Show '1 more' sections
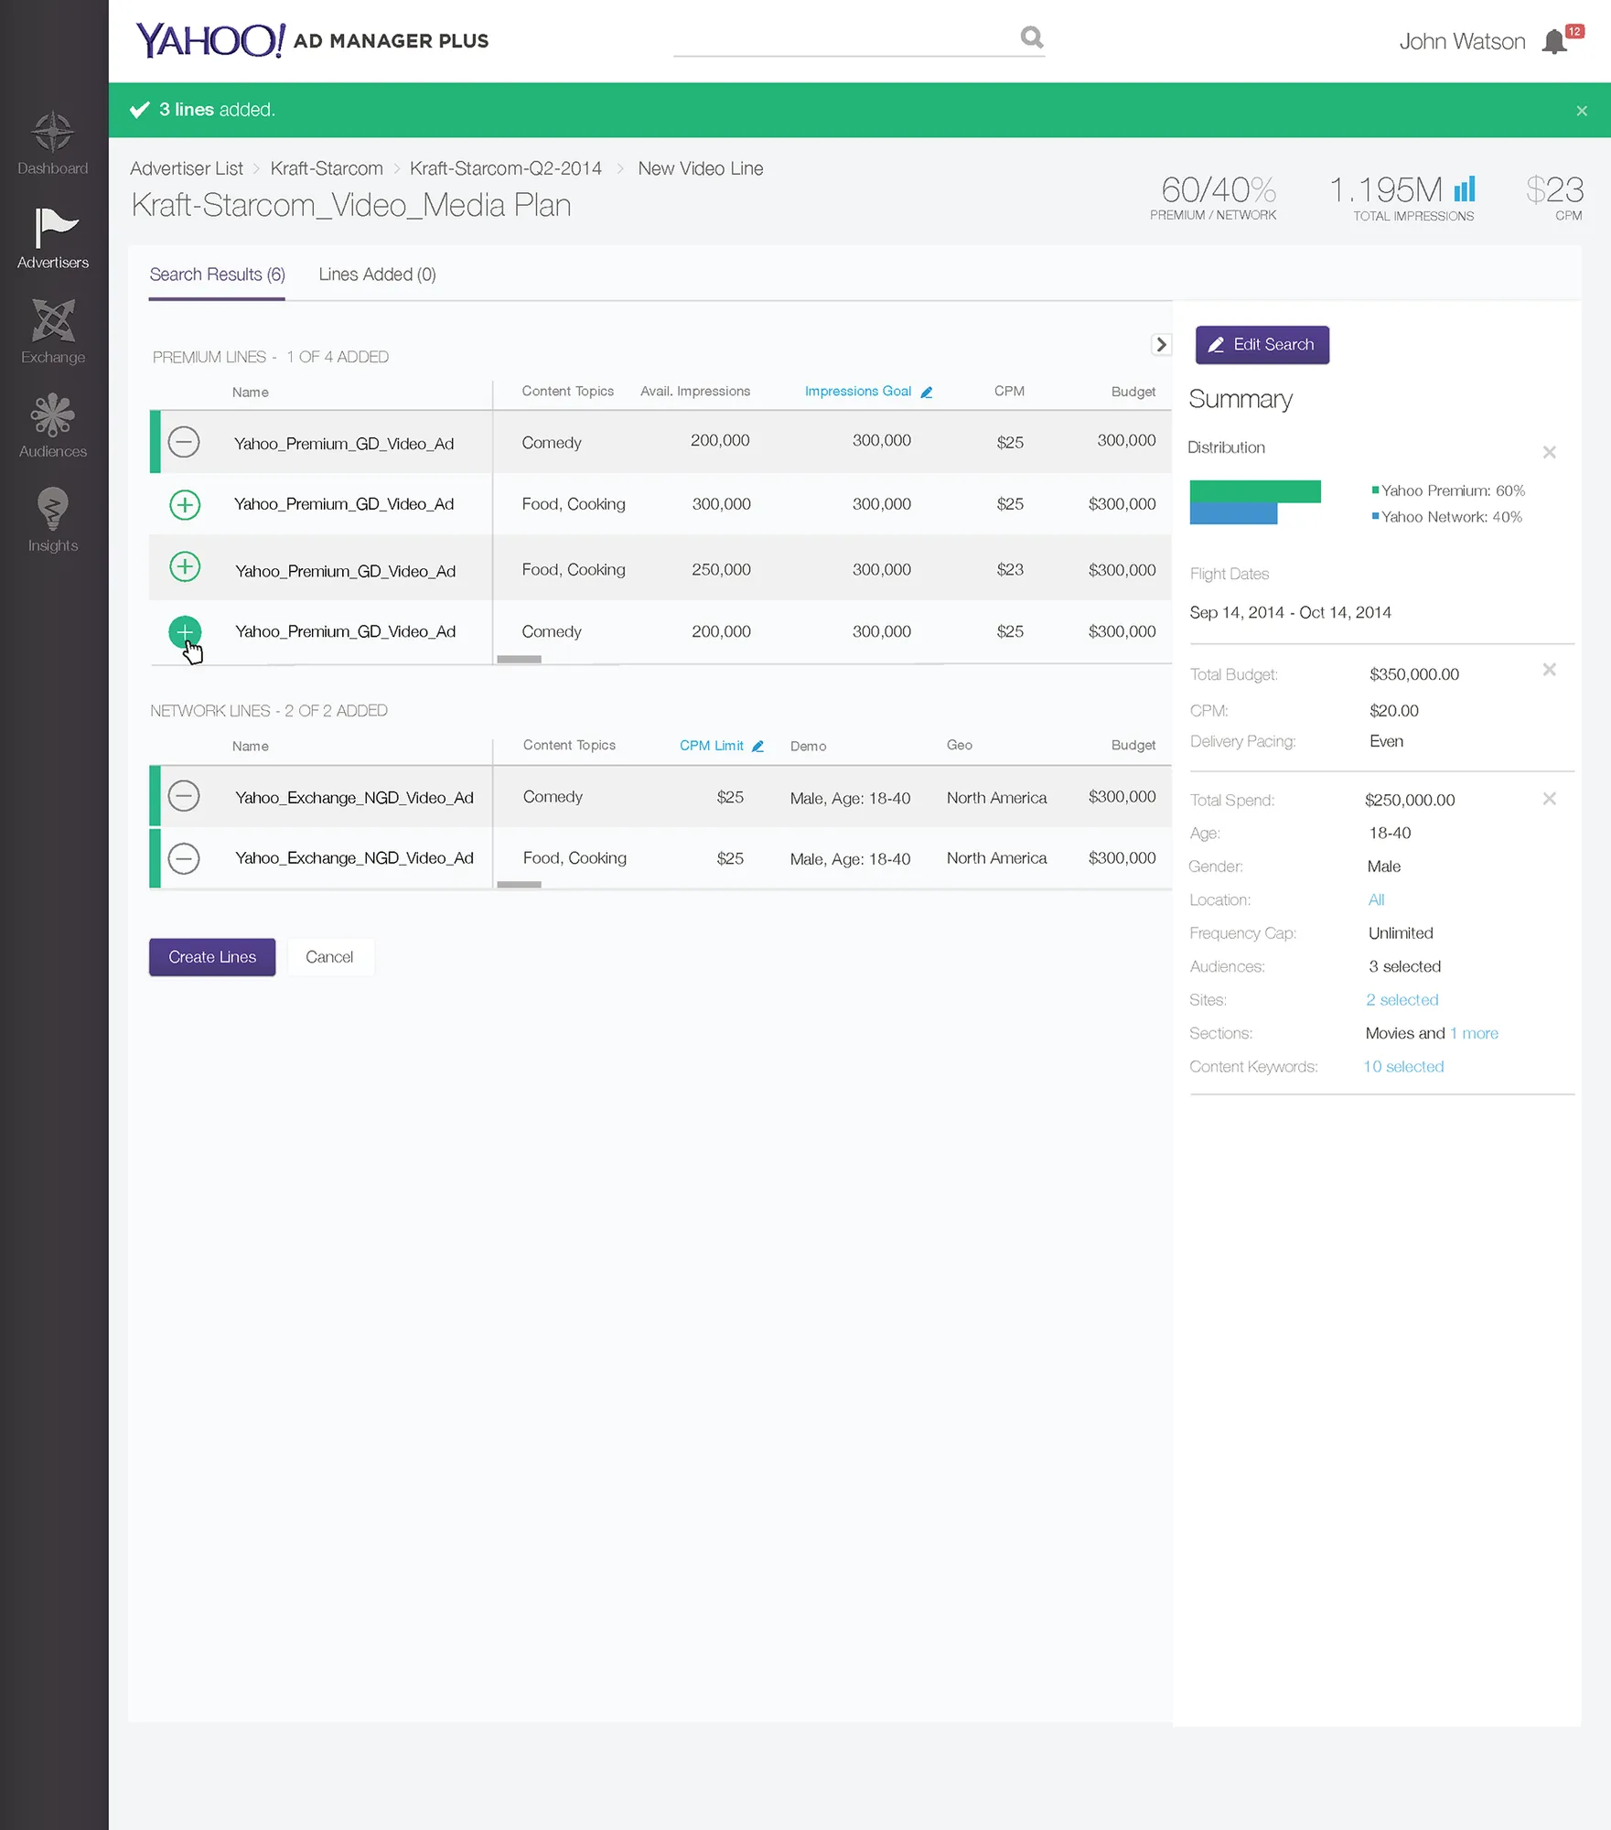This screenshot has width=1611, height=1830. (1474, 1033)
